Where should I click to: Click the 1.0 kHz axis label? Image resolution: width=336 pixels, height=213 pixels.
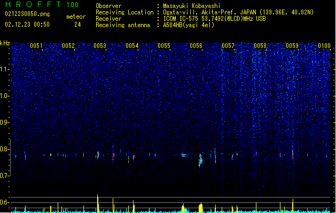coord(5,96)
